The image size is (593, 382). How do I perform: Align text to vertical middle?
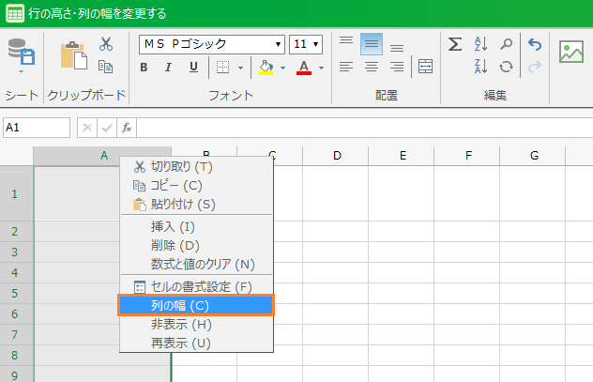click(372, 44)
